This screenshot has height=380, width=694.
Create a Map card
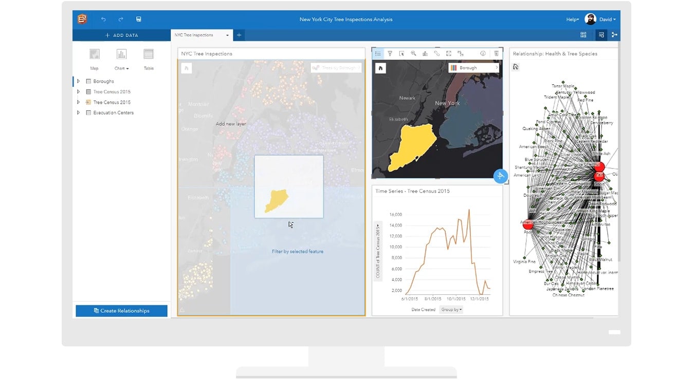tap(94, 59)
